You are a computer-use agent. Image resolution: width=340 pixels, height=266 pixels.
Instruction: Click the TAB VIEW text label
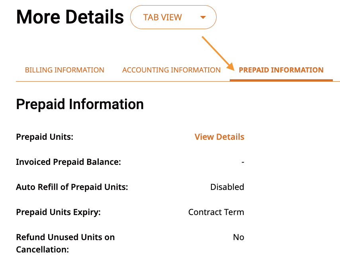coord(162,18)
